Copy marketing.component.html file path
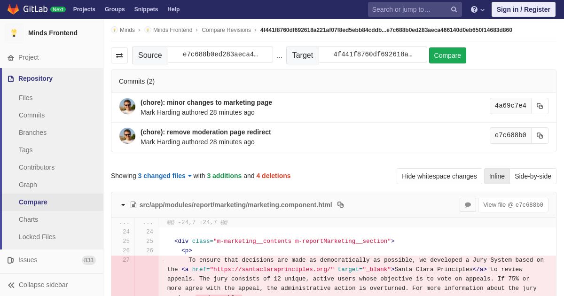Image resolution: width=564 pixels, height=296 pixels. point(341,205)
